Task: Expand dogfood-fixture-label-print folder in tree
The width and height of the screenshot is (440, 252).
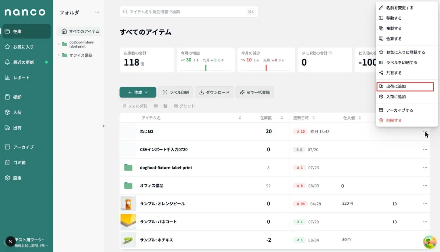Action: [x=59, y=44]
